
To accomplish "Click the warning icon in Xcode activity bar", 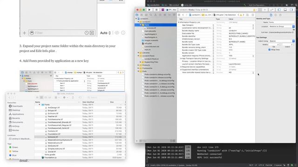I will tap(254, 10).
